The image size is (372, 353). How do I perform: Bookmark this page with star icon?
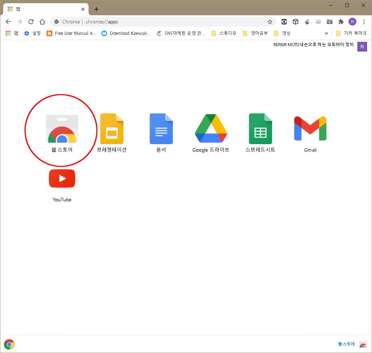[x=270, y=22]
